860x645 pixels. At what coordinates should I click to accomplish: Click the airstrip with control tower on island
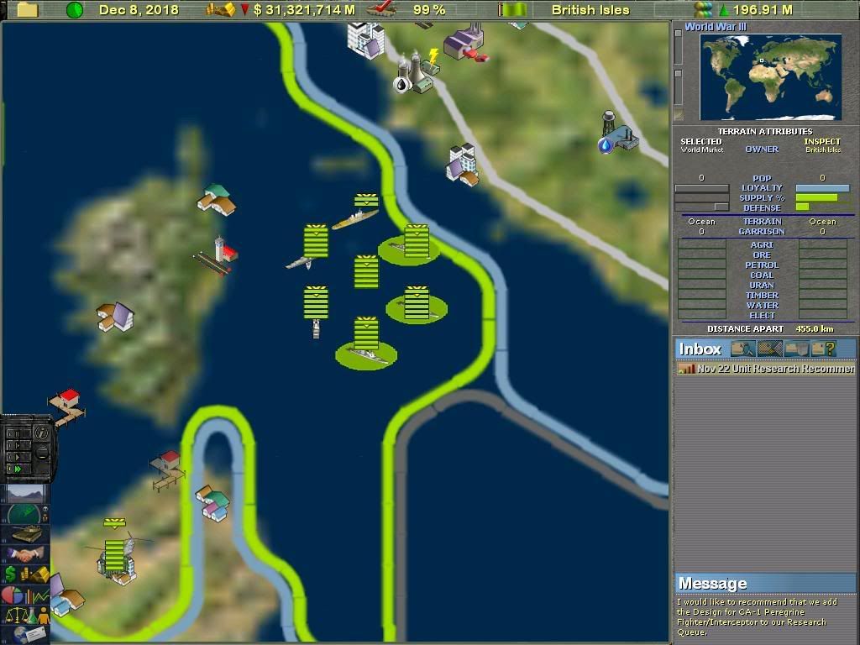coord(216,256)
